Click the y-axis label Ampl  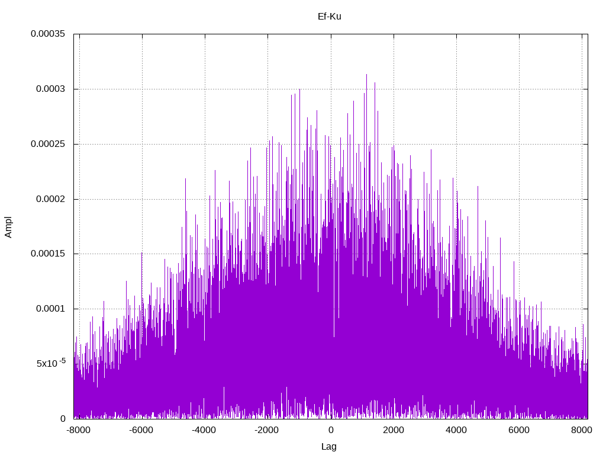[x=8, y=227]
